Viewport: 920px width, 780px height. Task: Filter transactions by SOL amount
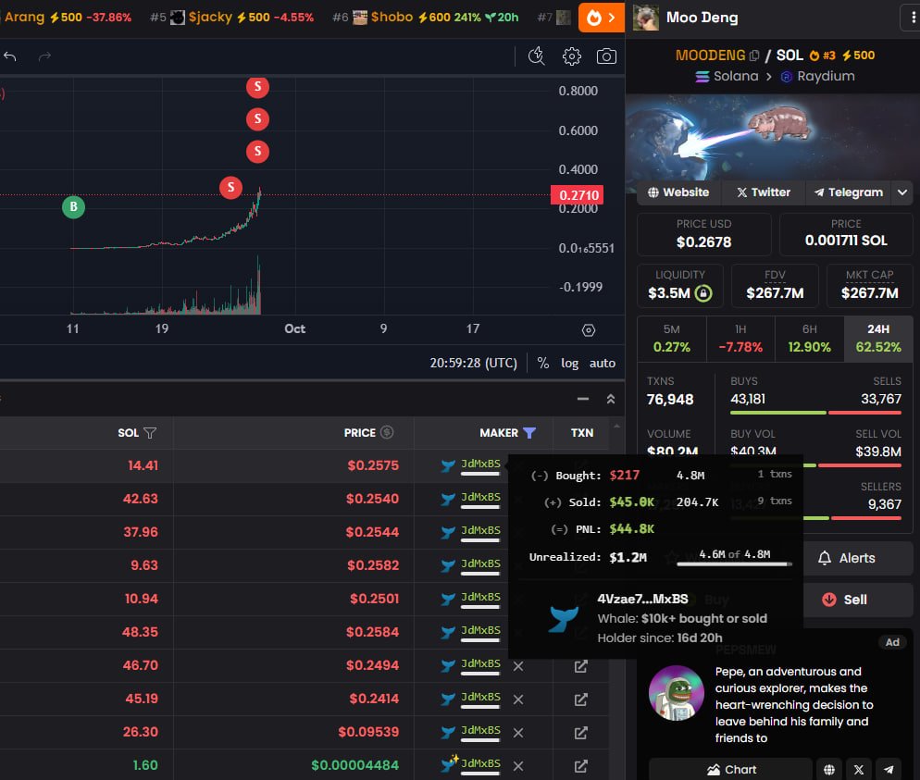150,433
